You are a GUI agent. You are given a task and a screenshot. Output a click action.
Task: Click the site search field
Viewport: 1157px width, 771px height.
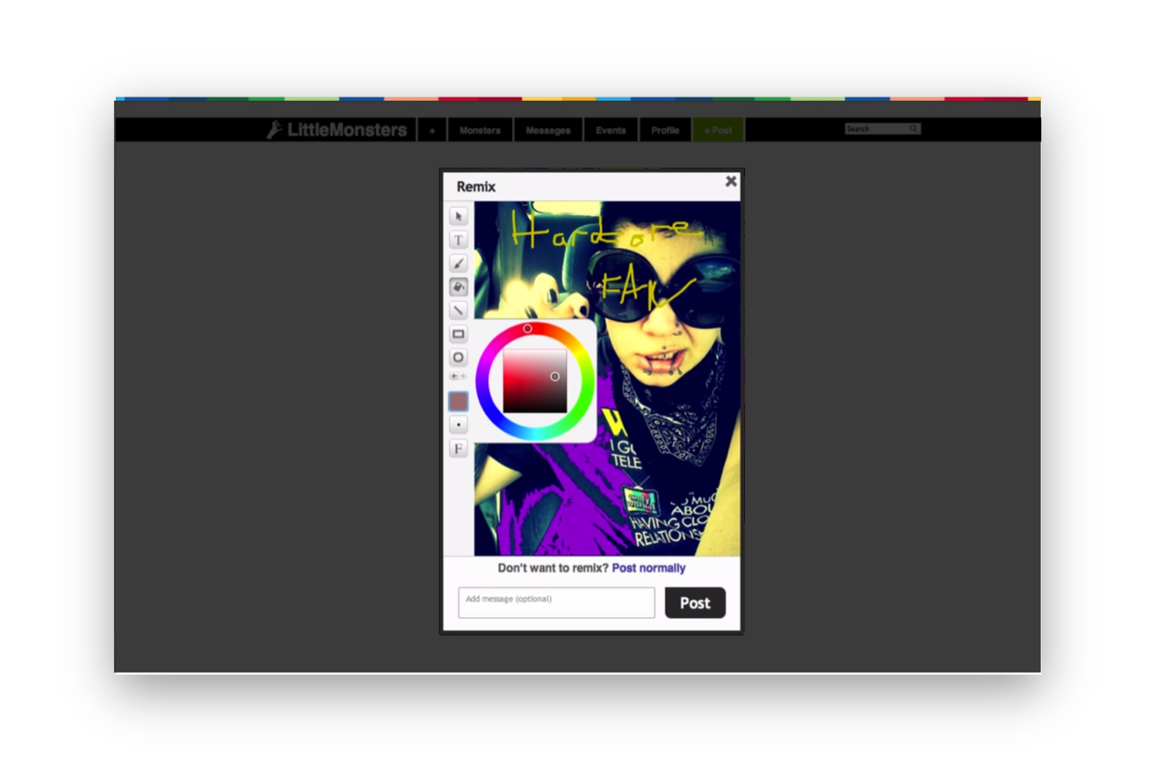click(876, 129)
